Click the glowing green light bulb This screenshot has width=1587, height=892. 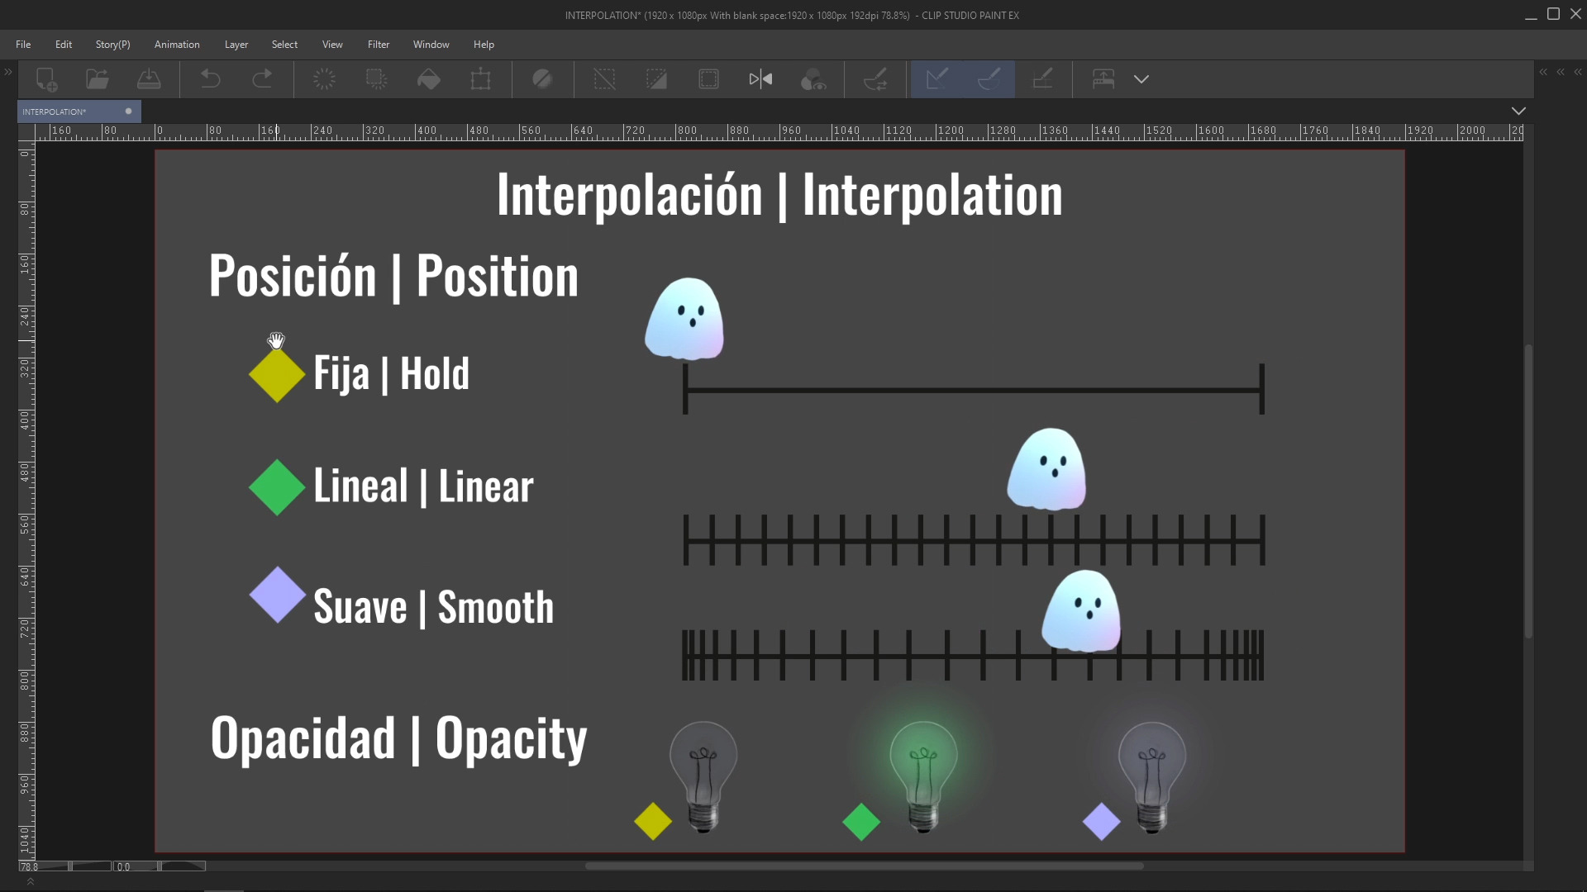[x=923, y=776]
